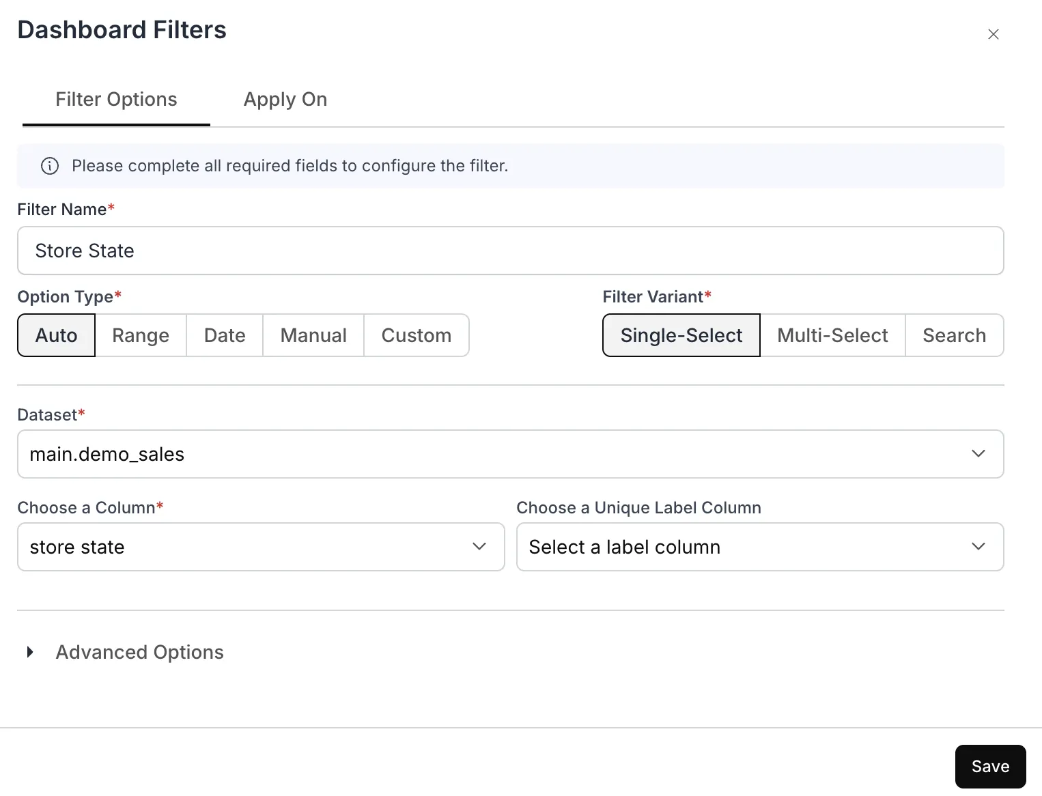Select the Custom option type
This screenshot has width=1042, height=796.
click(x=417, y=335)
